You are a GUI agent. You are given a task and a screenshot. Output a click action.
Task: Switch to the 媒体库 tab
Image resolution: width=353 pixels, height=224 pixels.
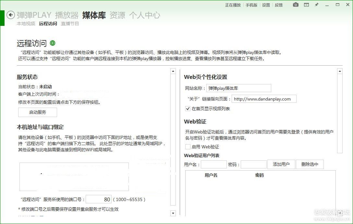94,15
